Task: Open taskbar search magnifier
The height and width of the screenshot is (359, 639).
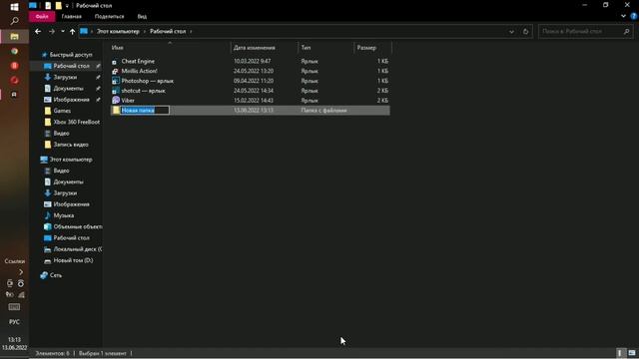Action: 14,21
